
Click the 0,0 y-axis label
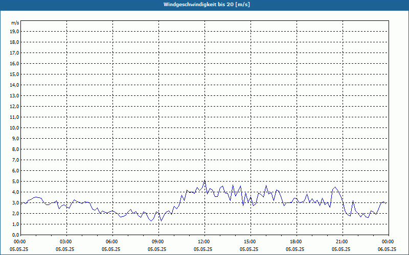pyautogui.click(x=15, y=235)
